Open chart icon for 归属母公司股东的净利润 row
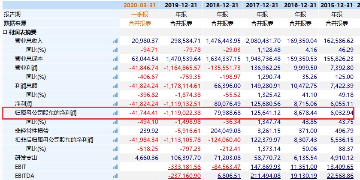This screenshot has height=180, width=360. (115, 113)
